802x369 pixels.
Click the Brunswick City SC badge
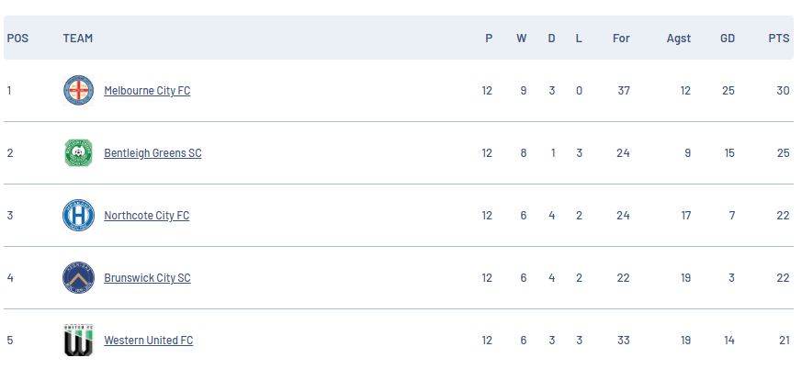pos(78,278)
